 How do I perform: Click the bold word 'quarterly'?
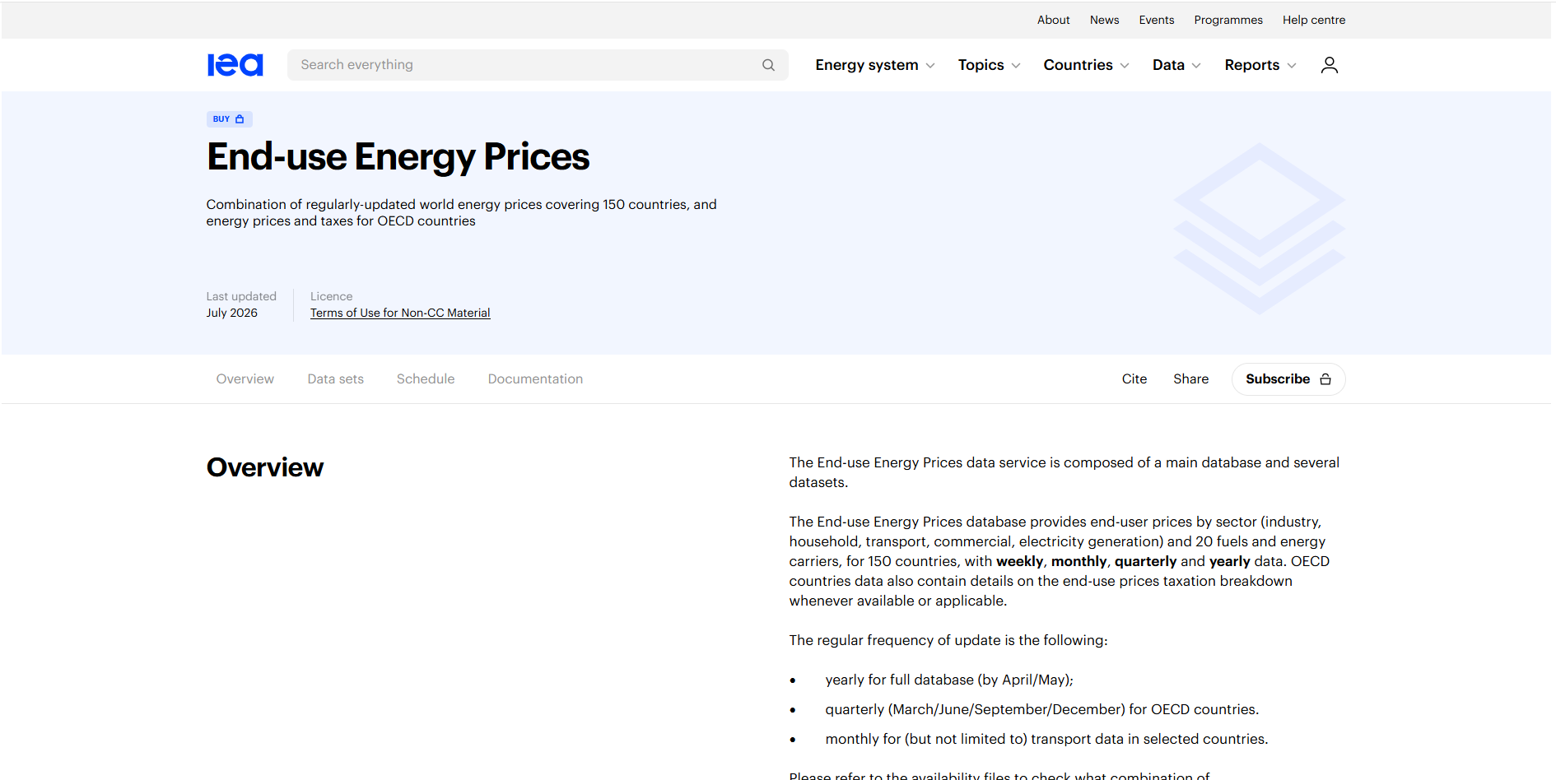tap(1145, 561)
